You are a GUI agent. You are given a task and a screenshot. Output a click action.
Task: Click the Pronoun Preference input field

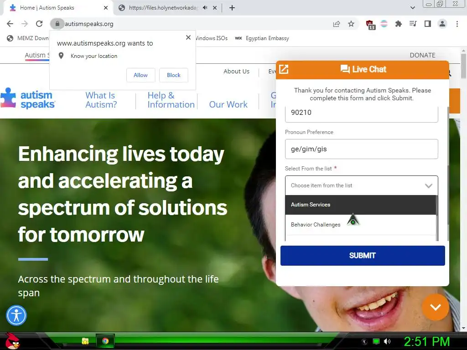click(361, 149)
